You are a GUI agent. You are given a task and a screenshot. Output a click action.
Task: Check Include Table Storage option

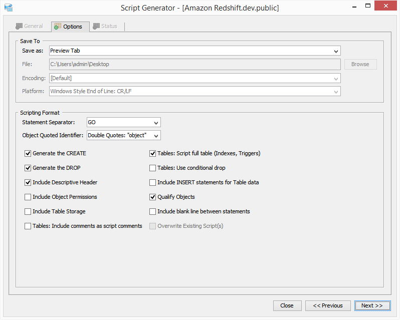pos(28,212)
